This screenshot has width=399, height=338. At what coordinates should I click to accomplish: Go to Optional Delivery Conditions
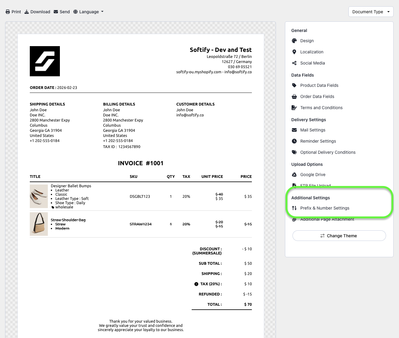click(328, 152)
